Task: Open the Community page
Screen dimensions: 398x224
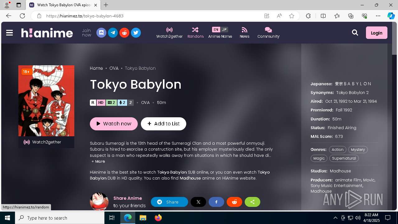Action: [x=268, y=33]
